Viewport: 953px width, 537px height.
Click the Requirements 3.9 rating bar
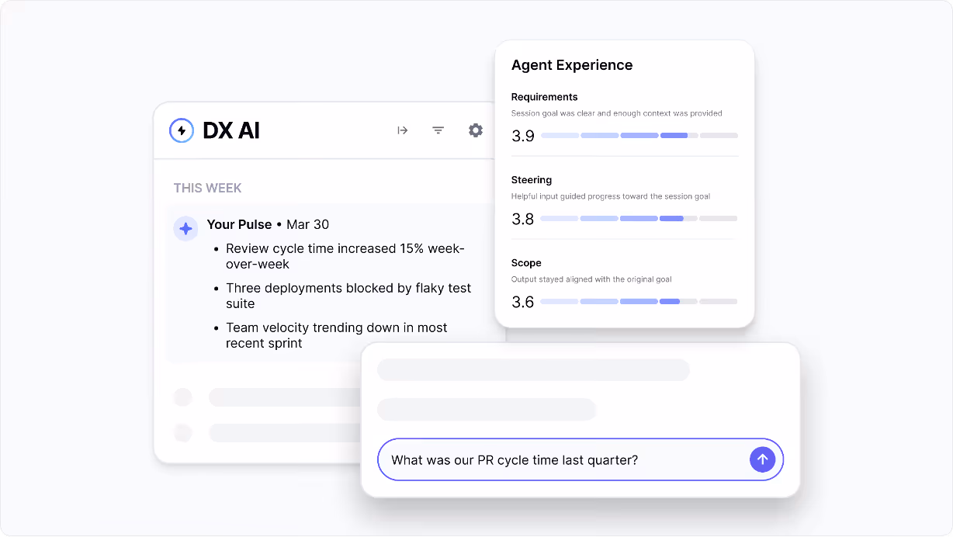click(639, 135)
